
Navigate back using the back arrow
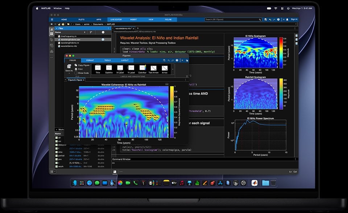[x=52, y=24]
